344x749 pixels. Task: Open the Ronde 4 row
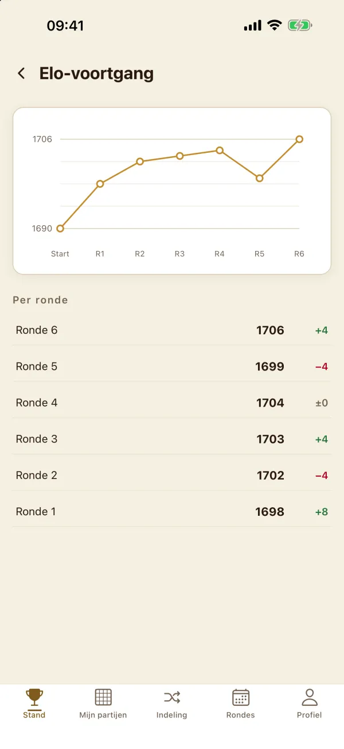172,403
